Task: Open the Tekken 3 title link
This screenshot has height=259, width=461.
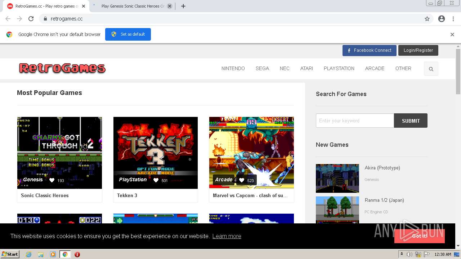Action: pyautogui.click(x=127, y=195)
